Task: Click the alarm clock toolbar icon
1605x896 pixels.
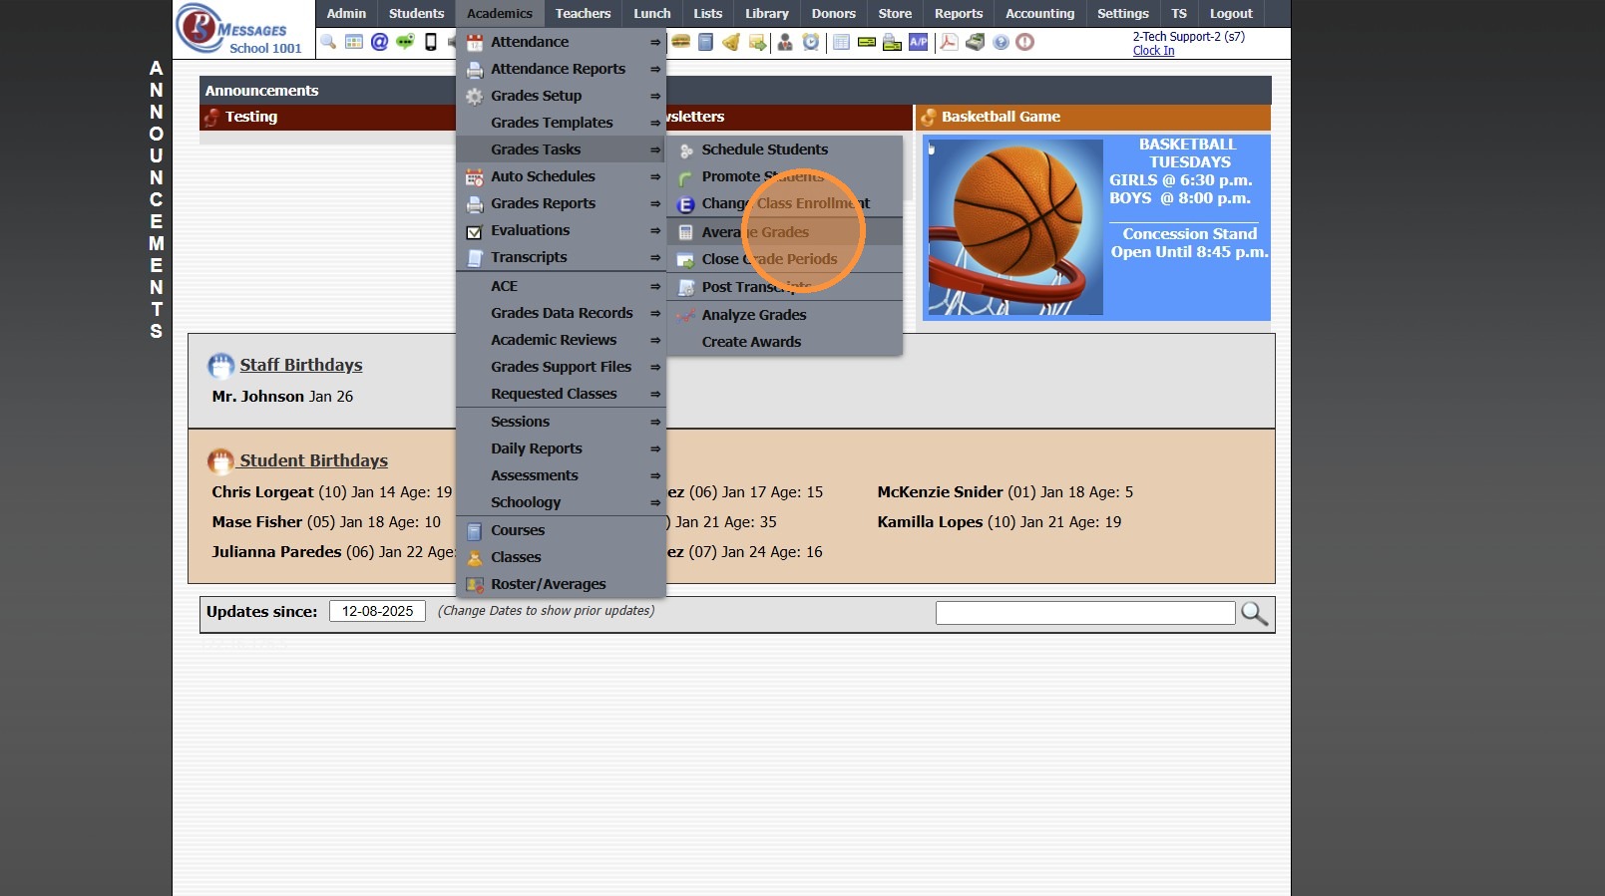Action: (x=811, y=42)
